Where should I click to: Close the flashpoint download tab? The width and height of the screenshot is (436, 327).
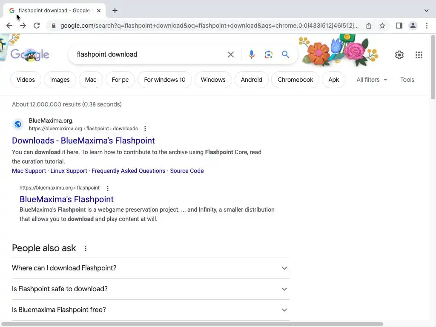coord(99,11)
